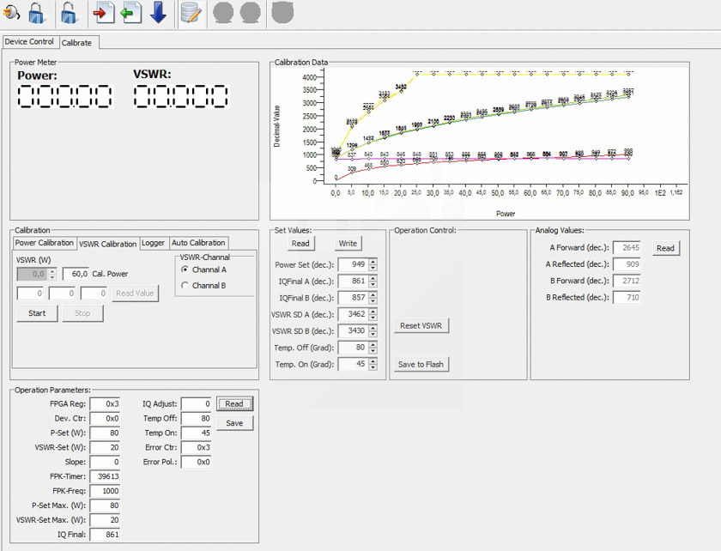Increase Power Set (dec.) with up arrow
Screen dimensions: 721x551
point(373,261)
